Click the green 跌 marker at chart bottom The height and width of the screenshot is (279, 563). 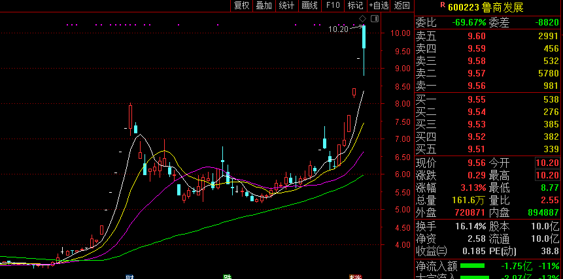(227, 276)
